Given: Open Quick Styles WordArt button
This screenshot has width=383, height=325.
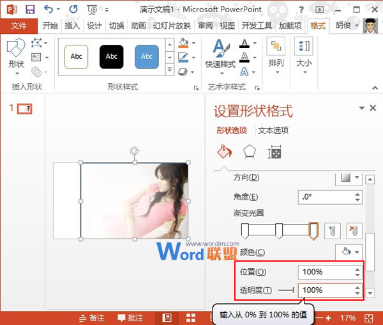Looking at the screenshot, I should (x=221, y=57).
